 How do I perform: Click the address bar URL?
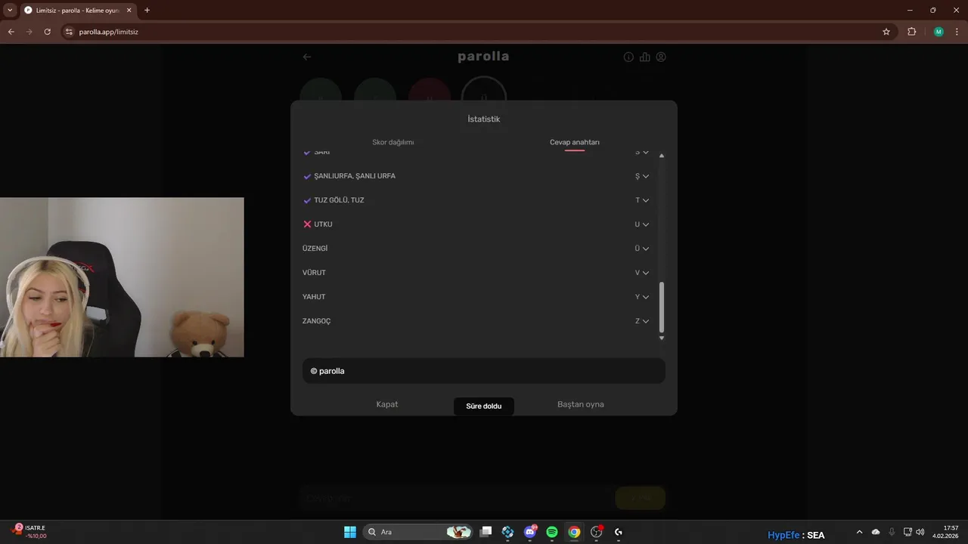coord(109,32)
